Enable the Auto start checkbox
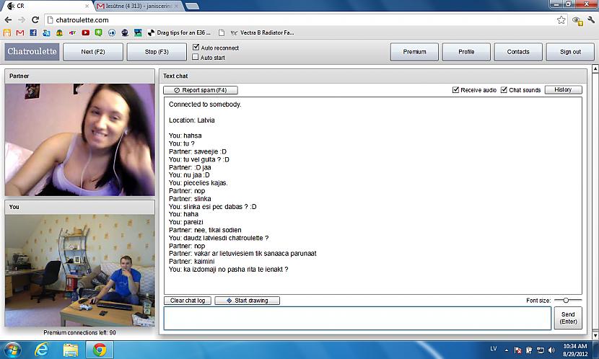599x359 pixels. pyautogui.click(x=196, y=57)
